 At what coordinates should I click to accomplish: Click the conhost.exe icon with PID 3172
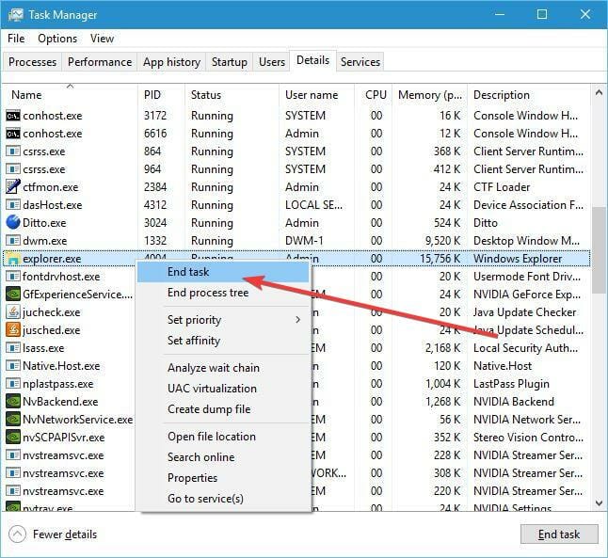[13, 116]
